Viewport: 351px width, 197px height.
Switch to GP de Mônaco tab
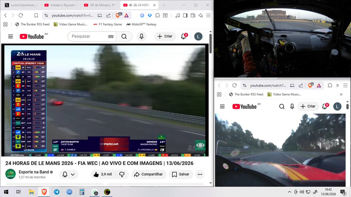point(100,5)
